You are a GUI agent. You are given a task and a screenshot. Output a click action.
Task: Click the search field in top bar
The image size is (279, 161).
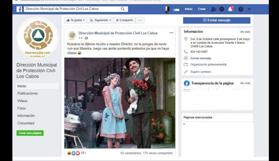71,9
